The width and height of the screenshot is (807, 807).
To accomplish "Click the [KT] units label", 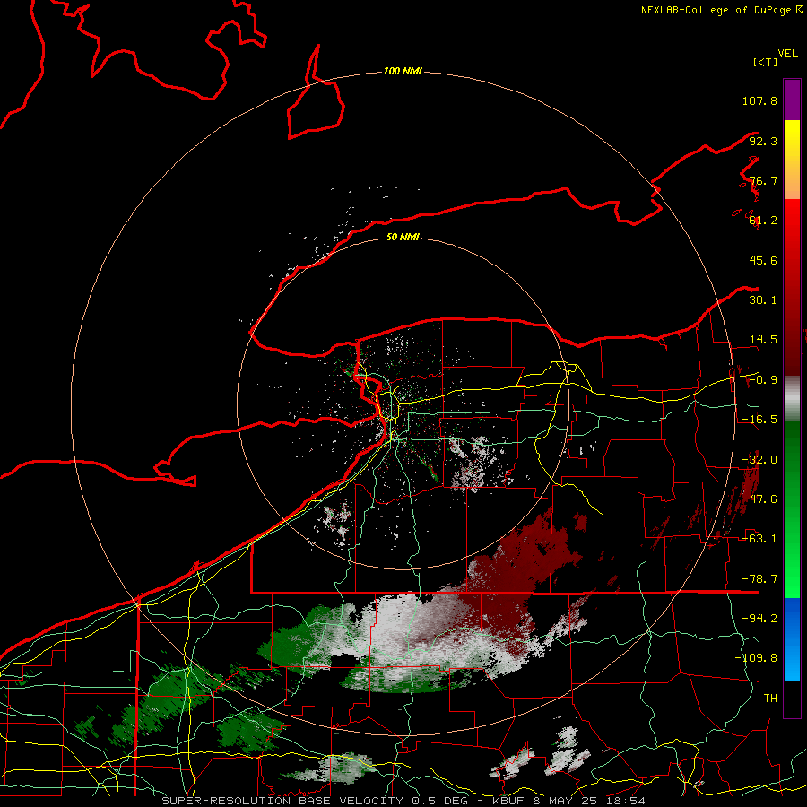I will [766, 62].
